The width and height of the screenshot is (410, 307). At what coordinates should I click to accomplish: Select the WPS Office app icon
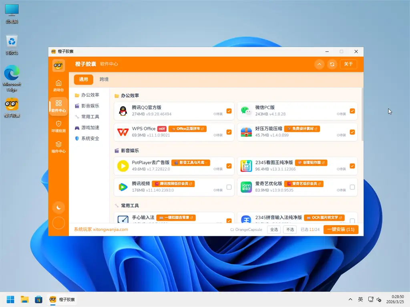[x=122, y=132]
